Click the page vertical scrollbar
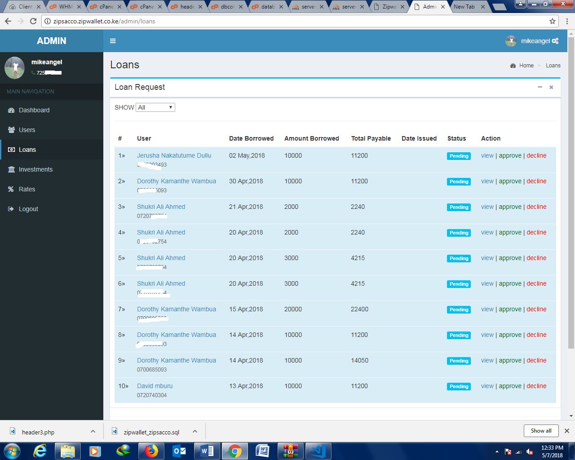Image resolution: width=575 pixels, height=460 pixels. pyautogui.click(x=571, y=193)
